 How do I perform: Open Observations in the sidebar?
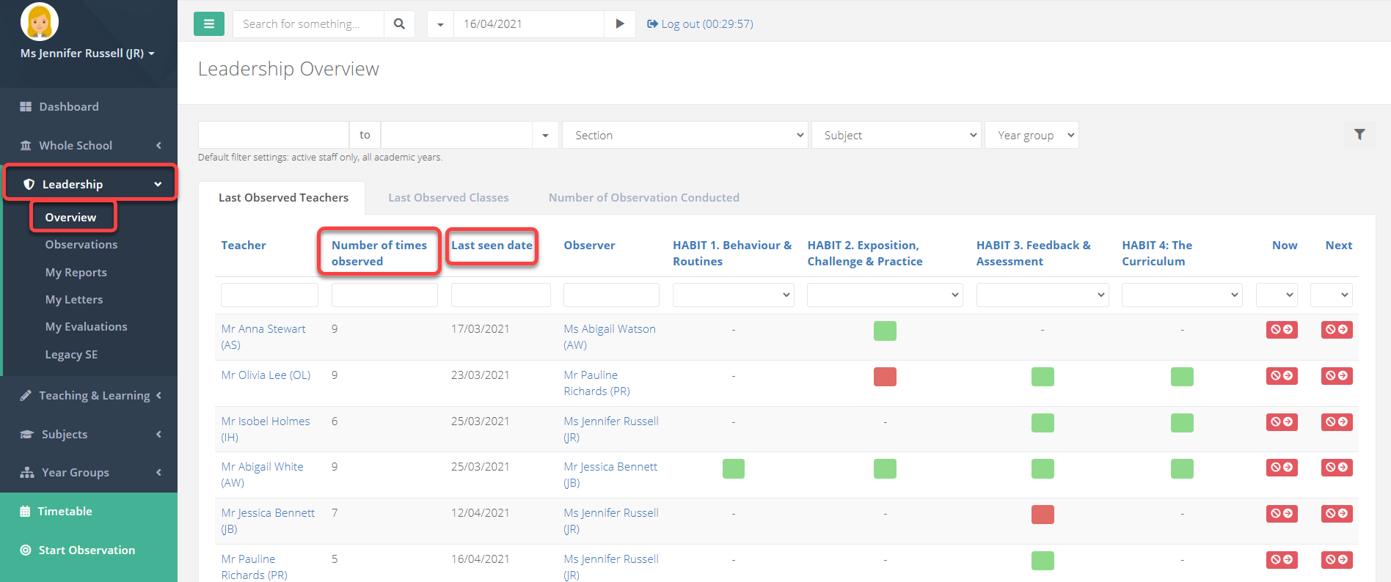coord(81,244)
